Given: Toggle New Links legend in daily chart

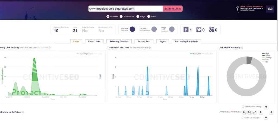Looking at the screenshot, I should point(195,54).
